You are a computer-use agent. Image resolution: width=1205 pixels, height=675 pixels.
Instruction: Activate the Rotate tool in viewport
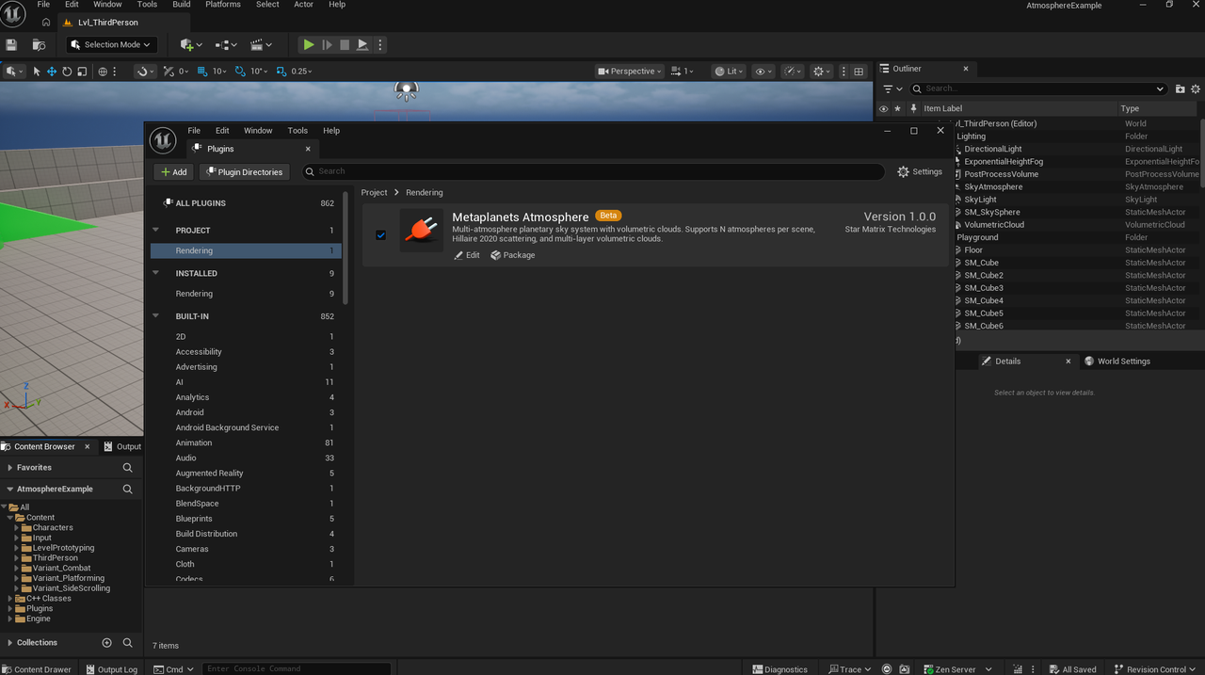(67, 71)
